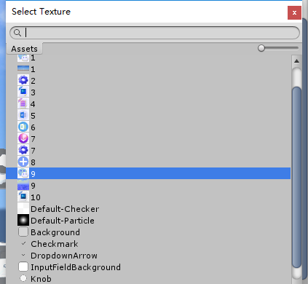Choose the texture named 3

tap(148, 92)
